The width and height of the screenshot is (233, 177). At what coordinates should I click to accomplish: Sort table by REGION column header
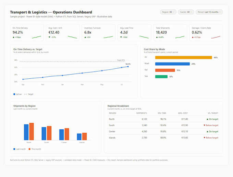(112, 113)
